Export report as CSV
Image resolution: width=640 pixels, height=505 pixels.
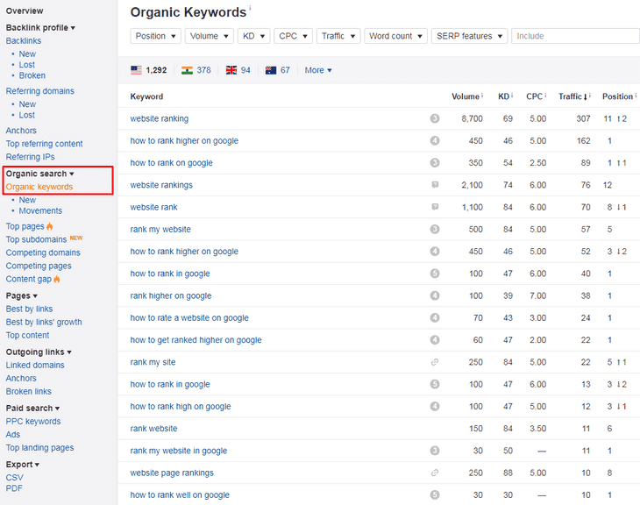point(14,477)
